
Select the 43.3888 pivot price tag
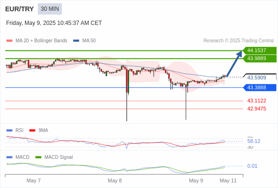260,87
